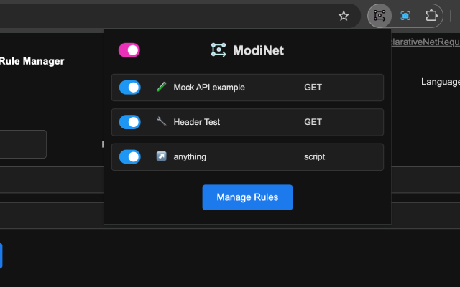Open the Manage Rules page

[x=247, y=197]
